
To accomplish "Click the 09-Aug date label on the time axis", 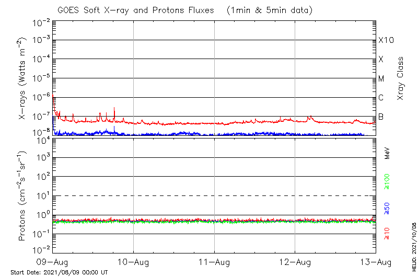I will (52, 261).
